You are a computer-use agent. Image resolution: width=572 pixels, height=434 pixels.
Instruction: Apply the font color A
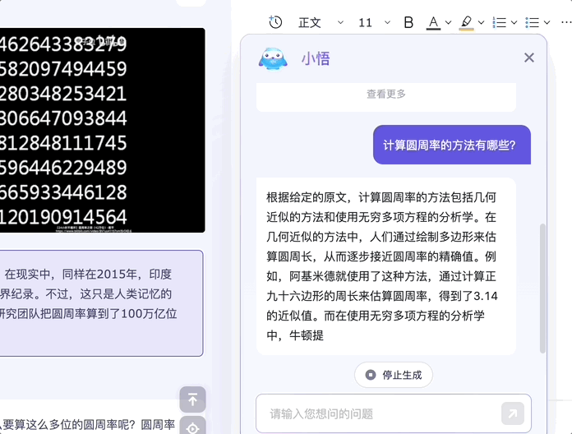pyautogui.click(x=433, y=23)
